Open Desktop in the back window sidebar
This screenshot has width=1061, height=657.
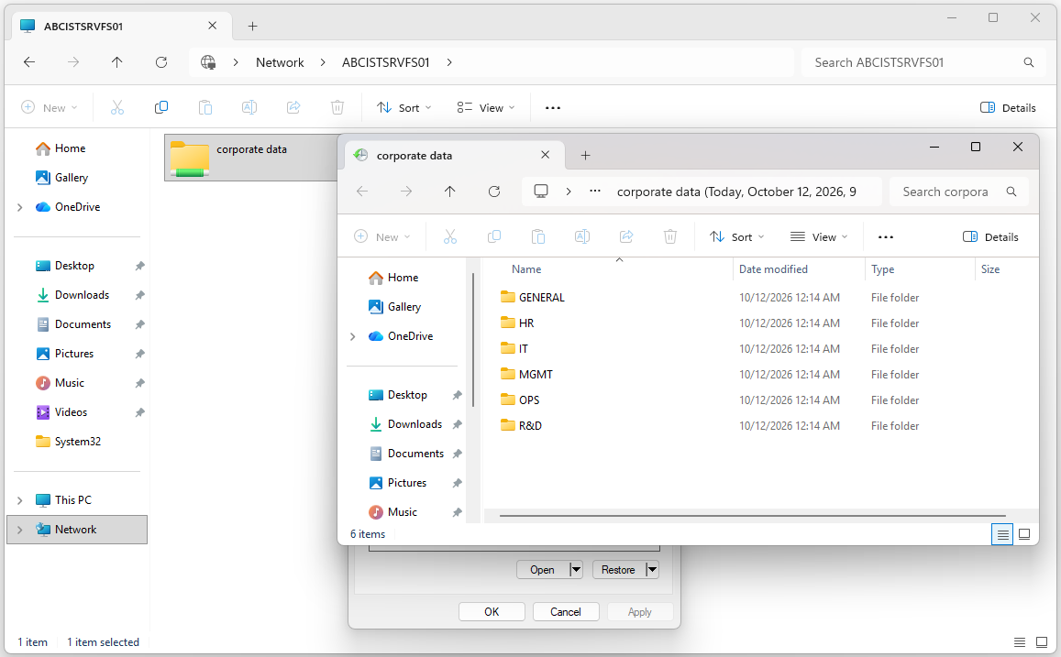(x=74, y=266)
